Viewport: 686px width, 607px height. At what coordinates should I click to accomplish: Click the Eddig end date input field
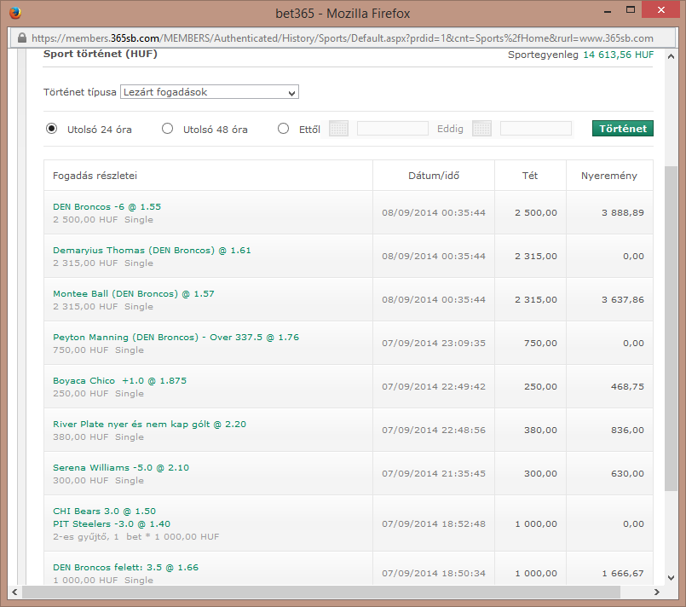(x=536, y=129)
